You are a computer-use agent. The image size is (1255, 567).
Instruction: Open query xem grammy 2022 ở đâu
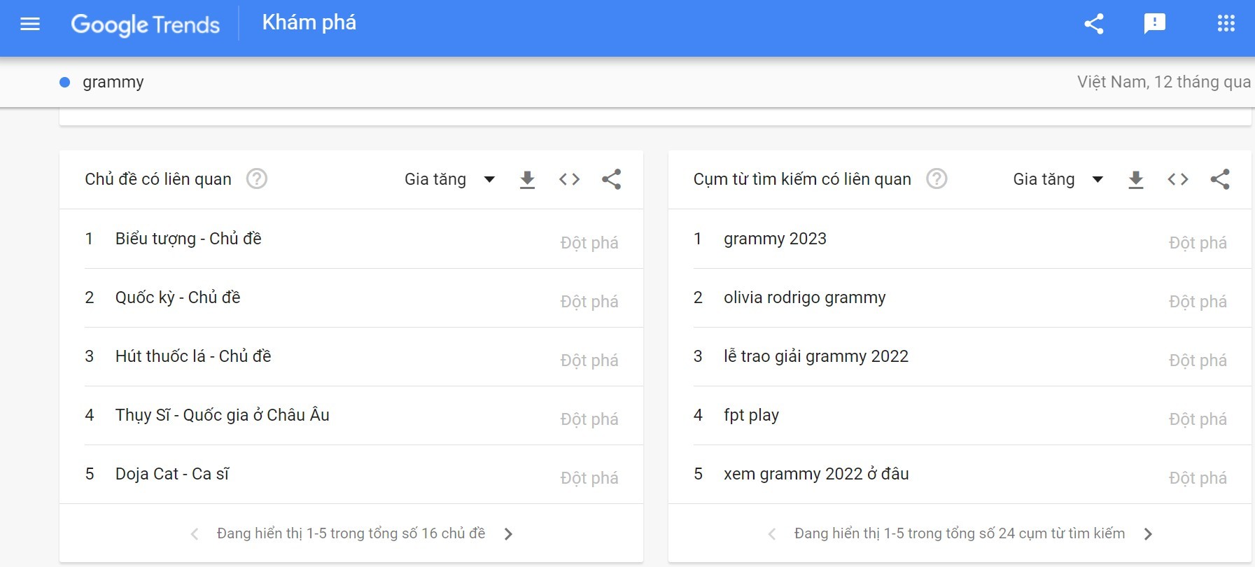click(816, 474)
